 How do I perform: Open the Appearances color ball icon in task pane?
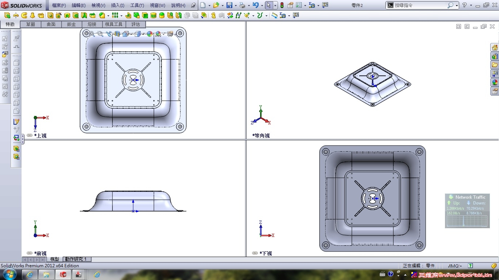click(x=495, y=82)
